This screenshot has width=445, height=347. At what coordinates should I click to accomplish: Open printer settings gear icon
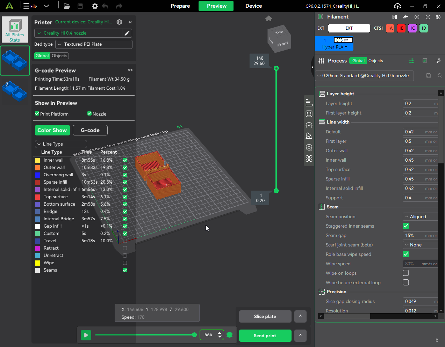(x=120, y=22)
